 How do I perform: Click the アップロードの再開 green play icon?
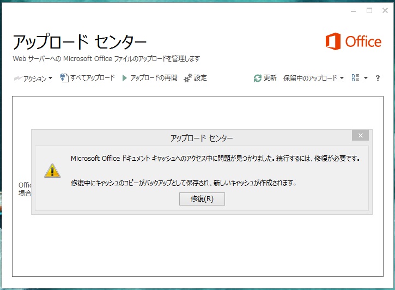click(x=124, y=78)
